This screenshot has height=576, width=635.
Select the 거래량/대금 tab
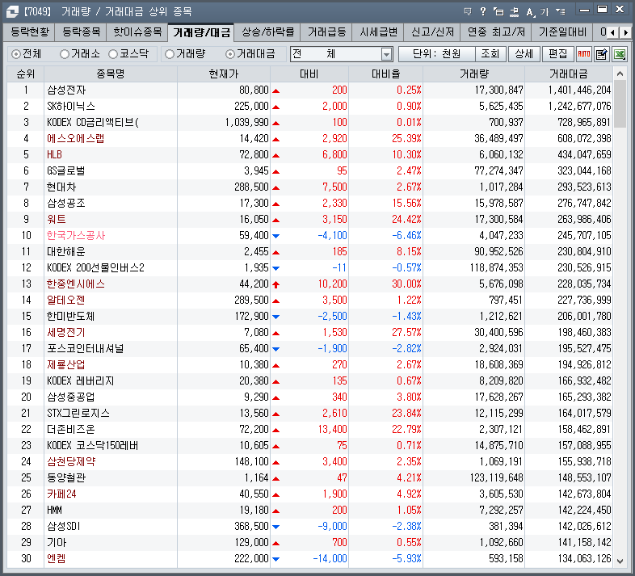[x=201, y=32]
